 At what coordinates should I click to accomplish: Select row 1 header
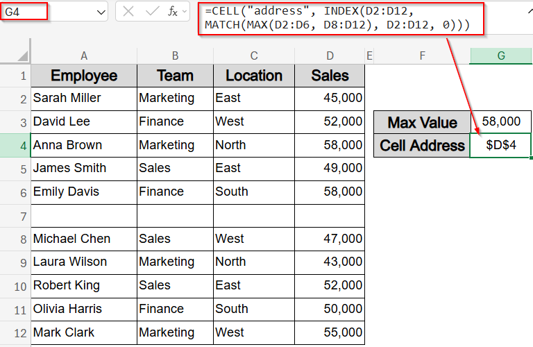pos(15,76)
